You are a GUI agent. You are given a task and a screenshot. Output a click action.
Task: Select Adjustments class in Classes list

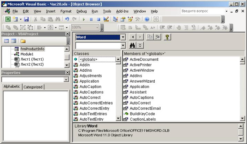coord(91,76)
